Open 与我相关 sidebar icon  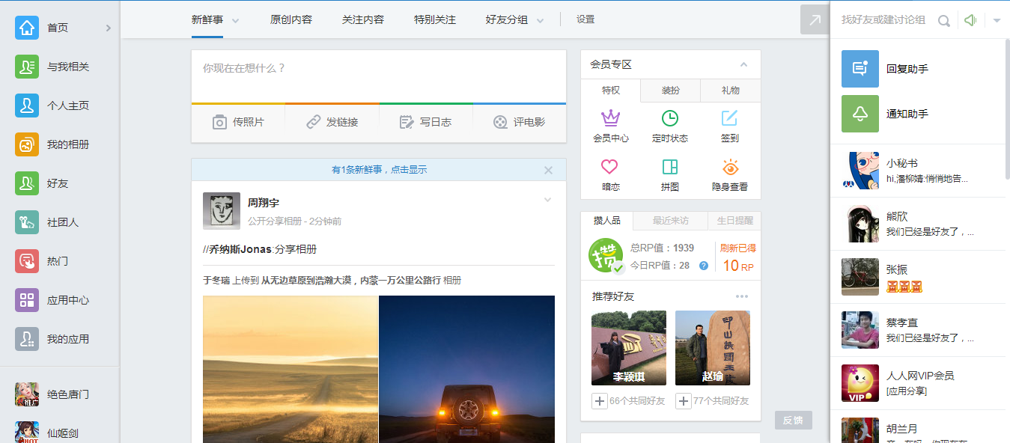(27, 67)
